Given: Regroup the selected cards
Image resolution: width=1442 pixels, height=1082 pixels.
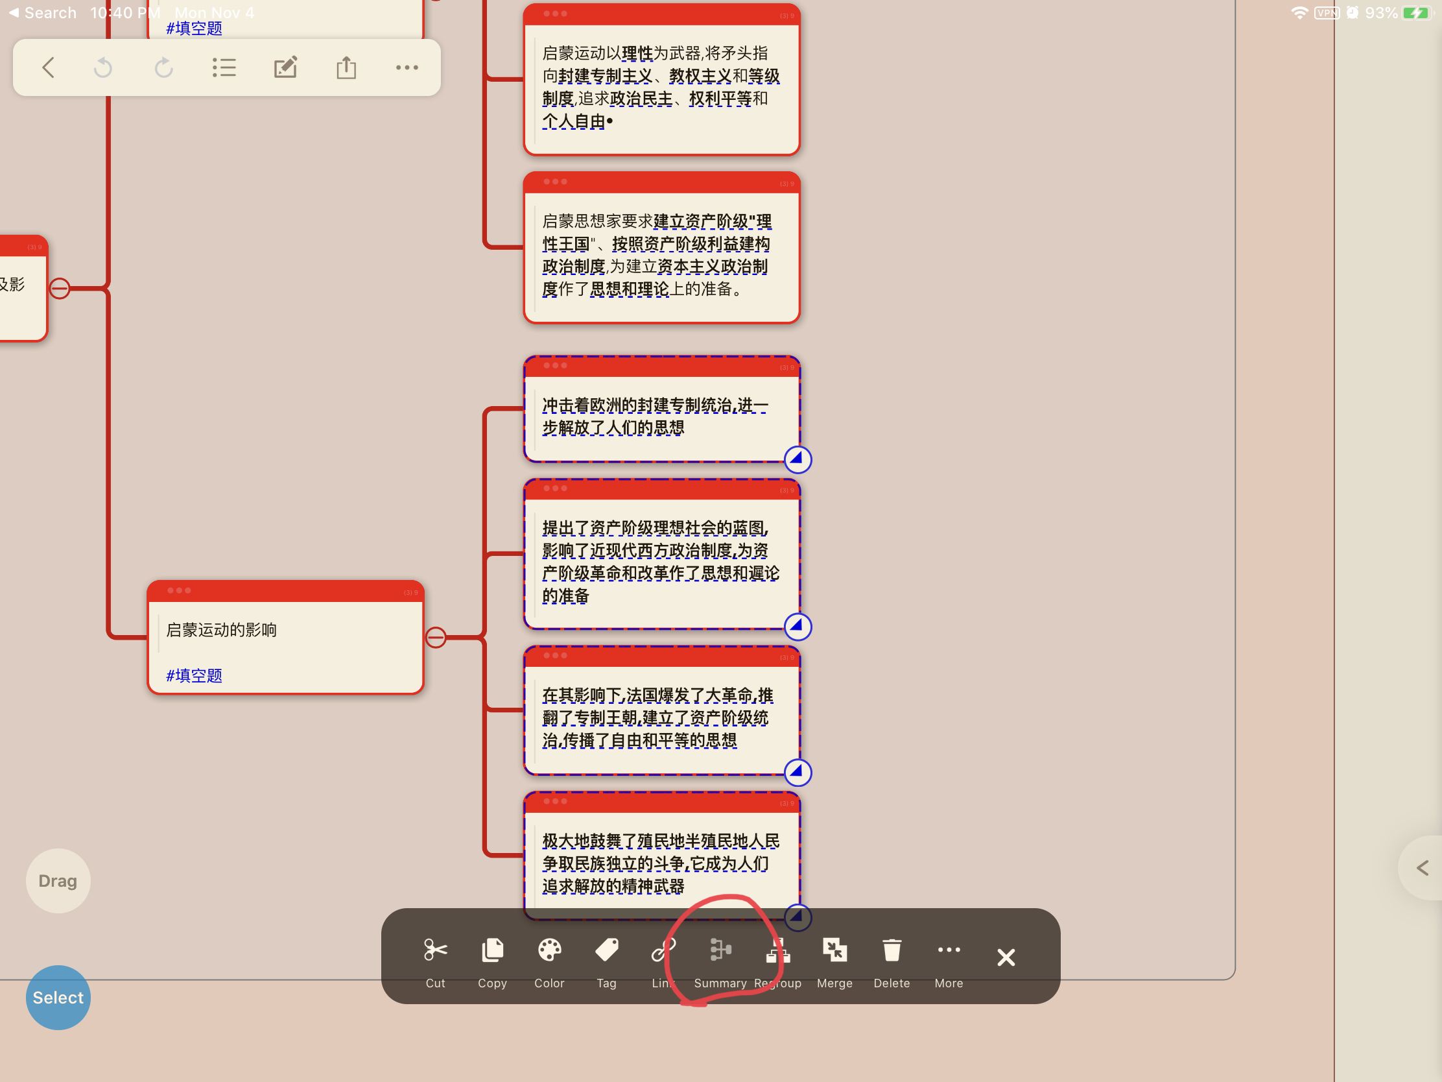Looking at the screenshot, I should [777, 963].
